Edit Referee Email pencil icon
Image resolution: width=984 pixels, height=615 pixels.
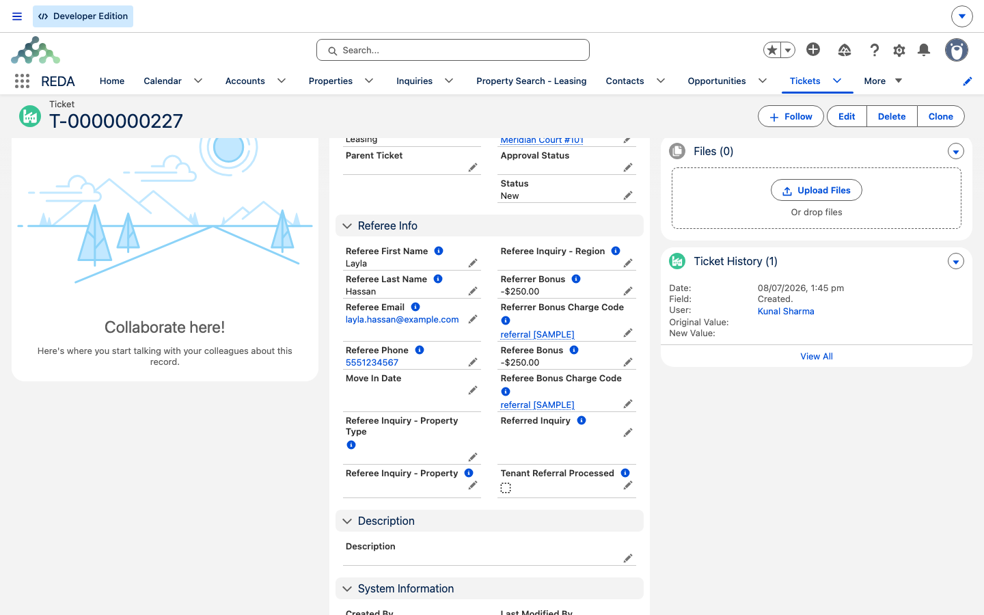click(x=473, y=319)
